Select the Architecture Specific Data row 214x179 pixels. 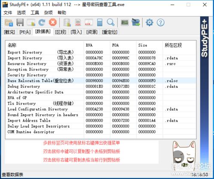pos(101,92)
